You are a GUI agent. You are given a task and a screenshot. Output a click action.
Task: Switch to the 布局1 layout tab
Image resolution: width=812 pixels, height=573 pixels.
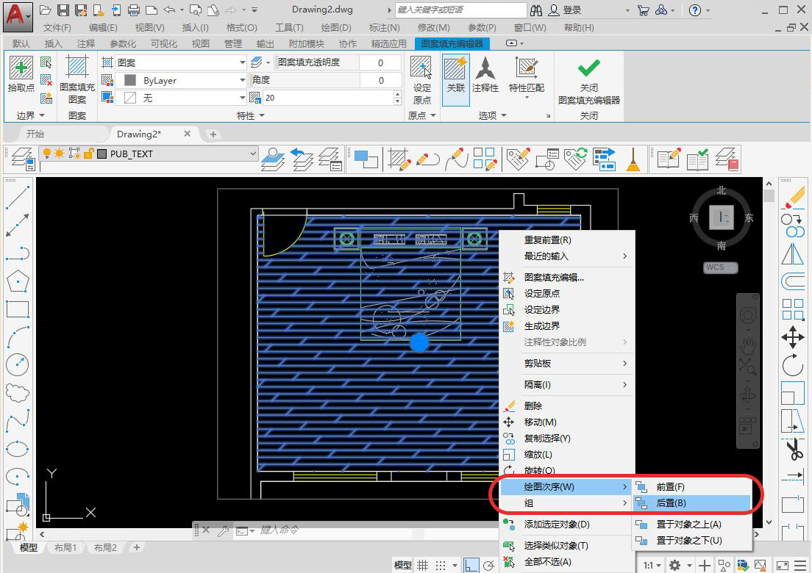point(65,547)
